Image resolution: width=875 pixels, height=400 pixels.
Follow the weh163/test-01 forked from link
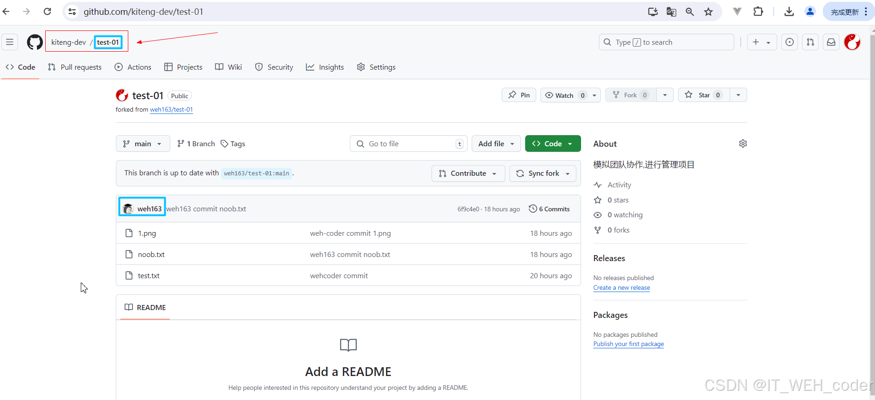coord(171,109)
